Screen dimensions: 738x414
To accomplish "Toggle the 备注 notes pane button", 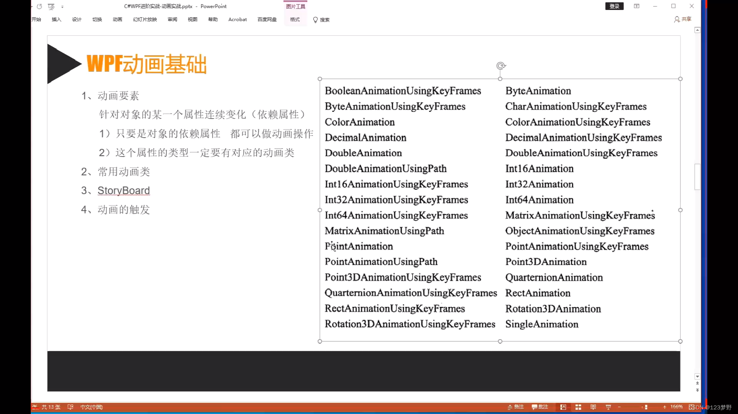I will coord(516,407).
